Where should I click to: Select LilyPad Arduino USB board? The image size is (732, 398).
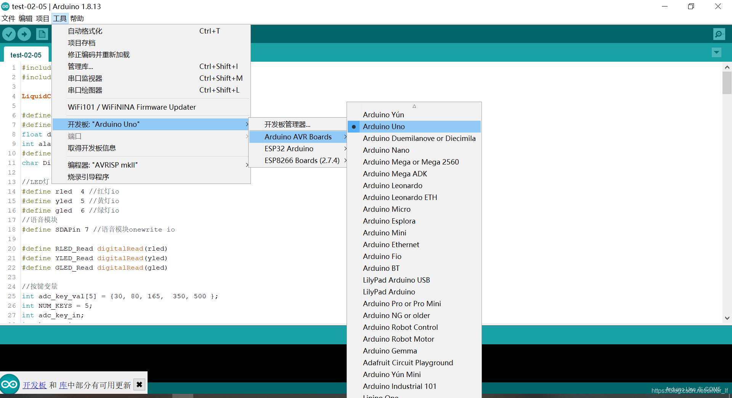(414, 280)
